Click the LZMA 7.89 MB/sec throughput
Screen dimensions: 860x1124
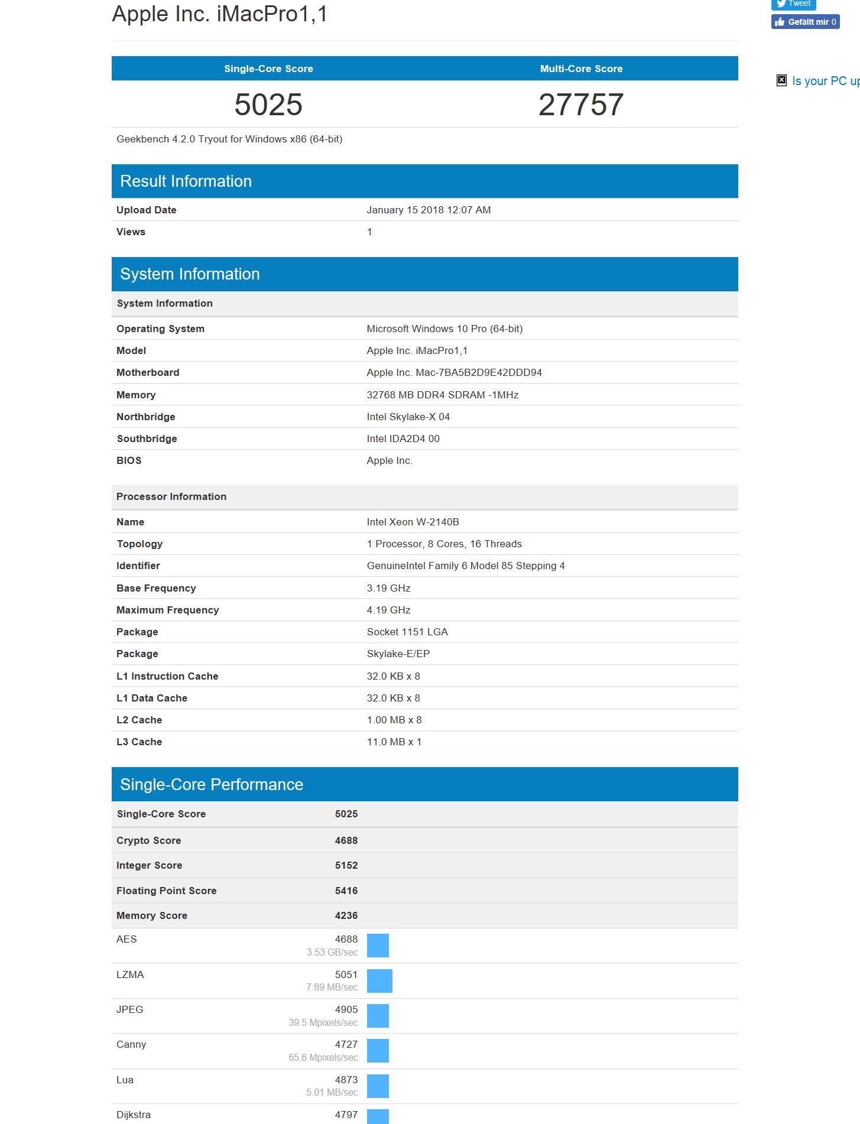coord(332,987)
